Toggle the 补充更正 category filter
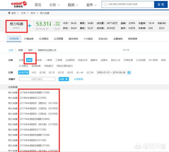This screenshot has width=169, height=152. (24, 66)
